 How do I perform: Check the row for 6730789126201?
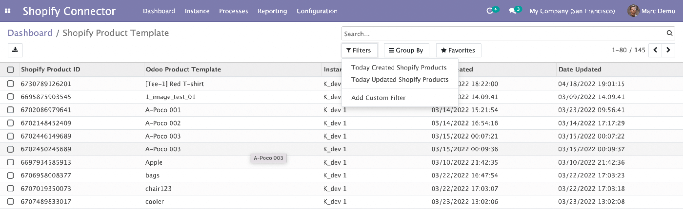[11, 84]
